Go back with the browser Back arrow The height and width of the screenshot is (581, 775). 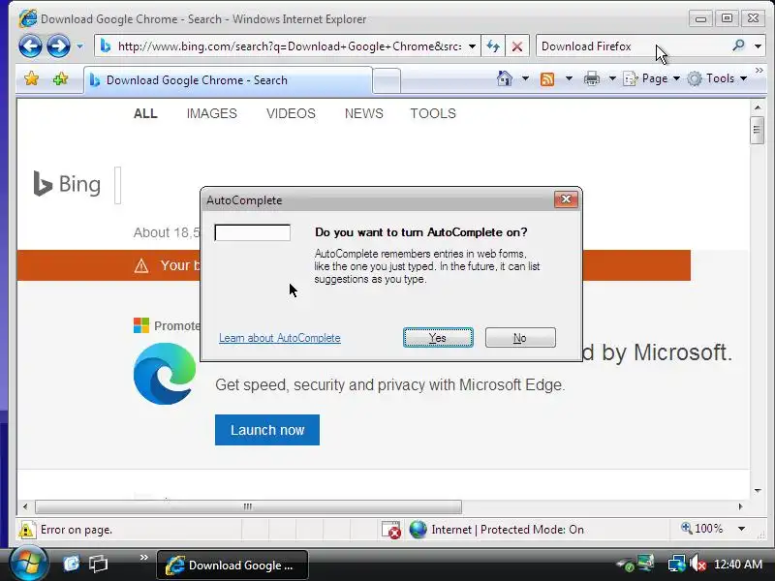point(30,46)
